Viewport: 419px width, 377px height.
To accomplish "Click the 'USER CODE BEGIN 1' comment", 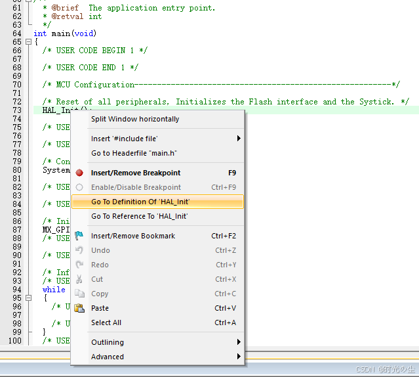I will click(x=95, y=51).
